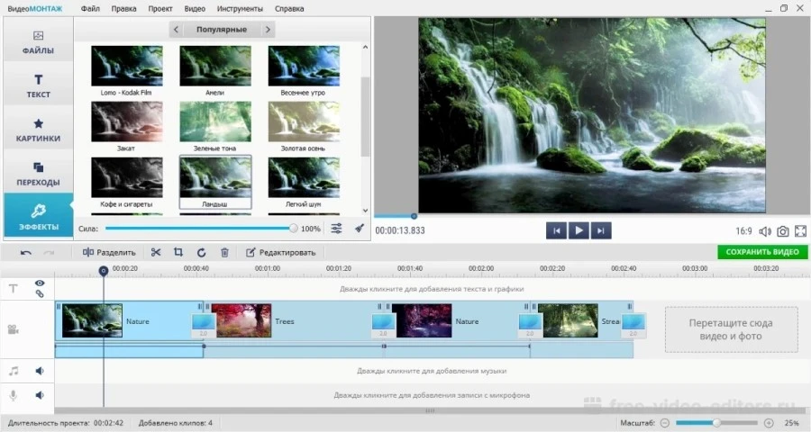Click the scissors cut icon

point(156,252)
